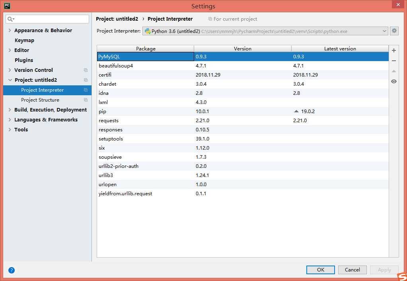The height and width of the screenshot is (281, 407).
Task: Click version 1.24.1 of urllib3
Action: coord(203,175)
